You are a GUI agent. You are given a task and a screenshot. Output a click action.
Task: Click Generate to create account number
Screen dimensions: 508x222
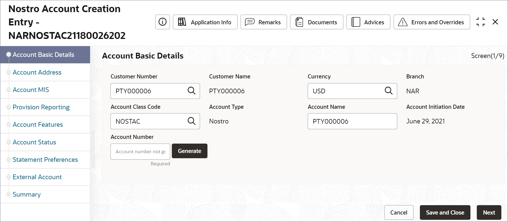coord(189,151)
